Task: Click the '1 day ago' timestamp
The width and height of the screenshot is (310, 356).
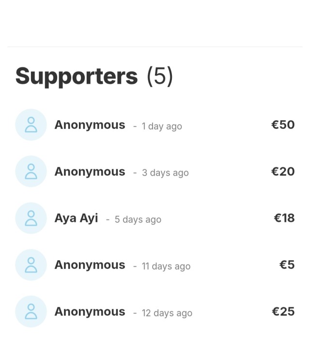Action: pos(162,126)
